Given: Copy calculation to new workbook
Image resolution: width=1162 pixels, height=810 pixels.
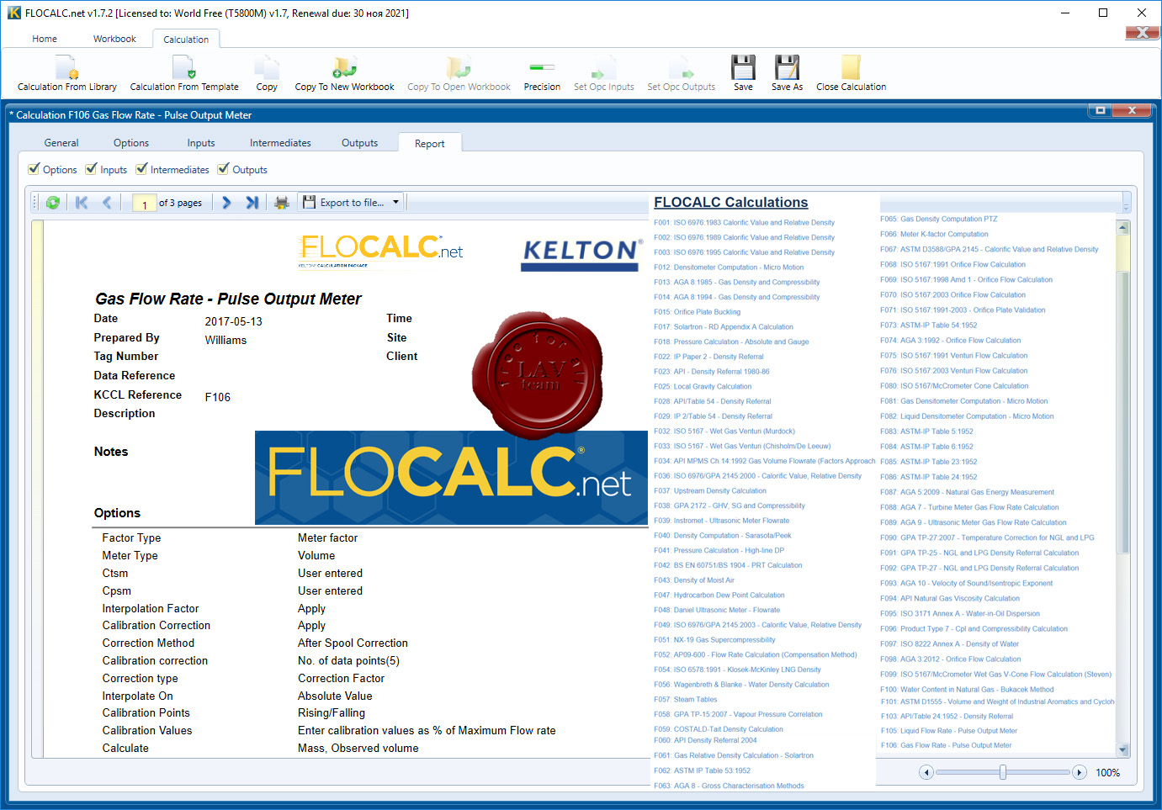Looking at the screenshot, I should pos(344,73).
